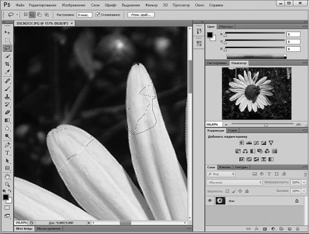Open the Фильтр menu
This screenshot has height=234, width=309.
(152, 5)
